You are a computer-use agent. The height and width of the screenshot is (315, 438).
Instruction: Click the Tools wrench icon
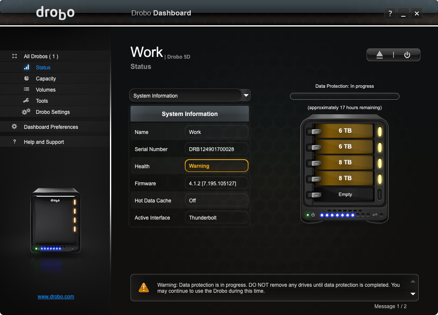tap(27, 101)
